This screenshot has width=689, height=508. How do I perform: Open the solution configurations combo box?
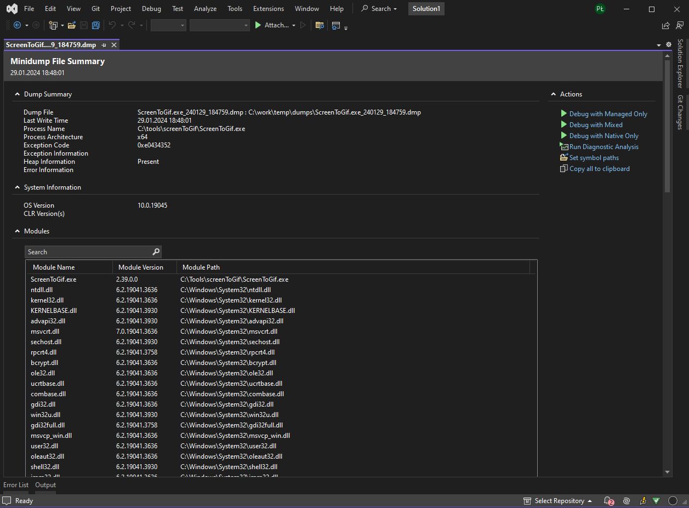(x=168, y=25)
